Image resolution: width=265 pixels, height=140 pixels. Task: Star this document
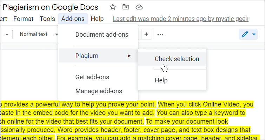coord(113,7)
